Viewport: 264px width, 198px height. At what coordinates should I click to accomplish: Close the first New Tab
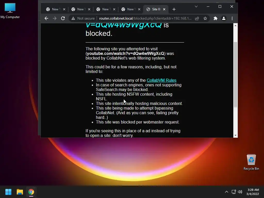coord(64,9)
